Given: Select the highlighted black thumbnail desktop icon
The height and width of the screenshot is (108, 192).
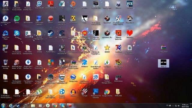Looking at the screenshot, I should point(163,63).
